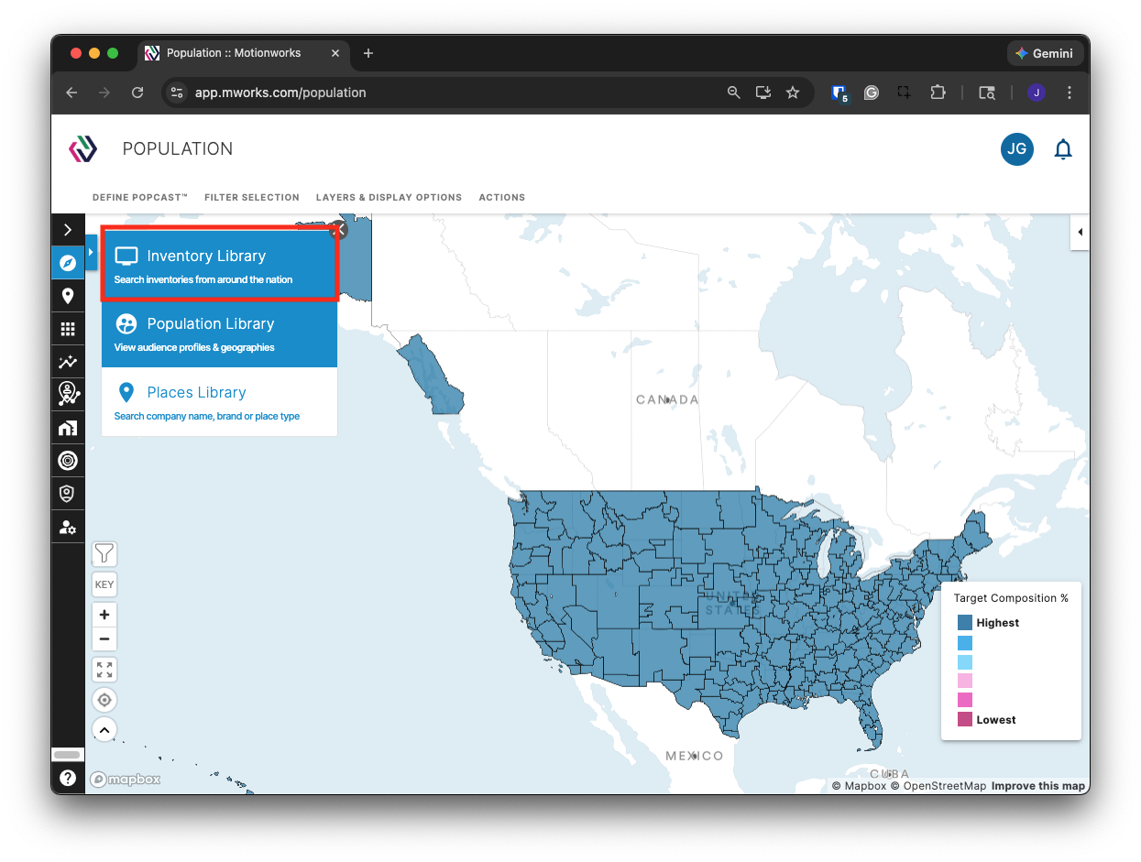Image resolution: width=1141 pixels, height=862 pixels.
Task: Click the Motionworks logo
Action: 83,148
